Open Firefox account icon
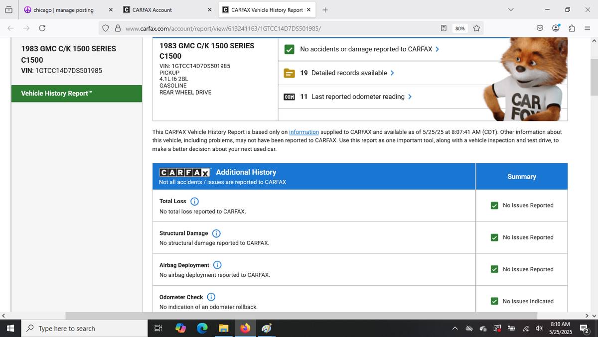Viewport: 598px width, 337px height. click(x=556, y=28)
